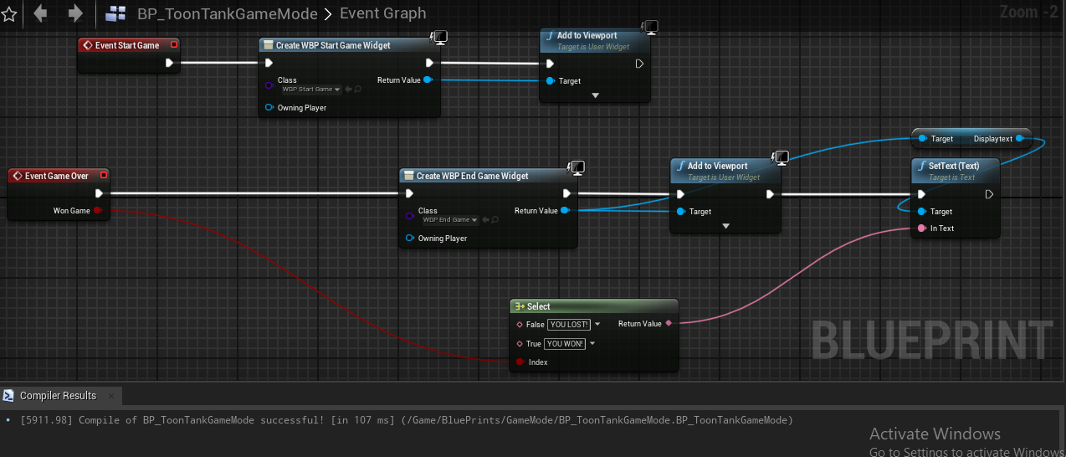Click the use-selected arrow beside WBP Start Game class
The width and height of the screenshot is (1066, 457).
(347, 90)
